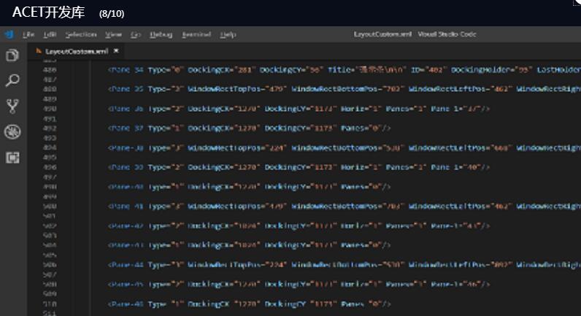This screenshot has width=581, height=316.
Task: Open the Debug bug icon
Action: (x=12, y=132)
